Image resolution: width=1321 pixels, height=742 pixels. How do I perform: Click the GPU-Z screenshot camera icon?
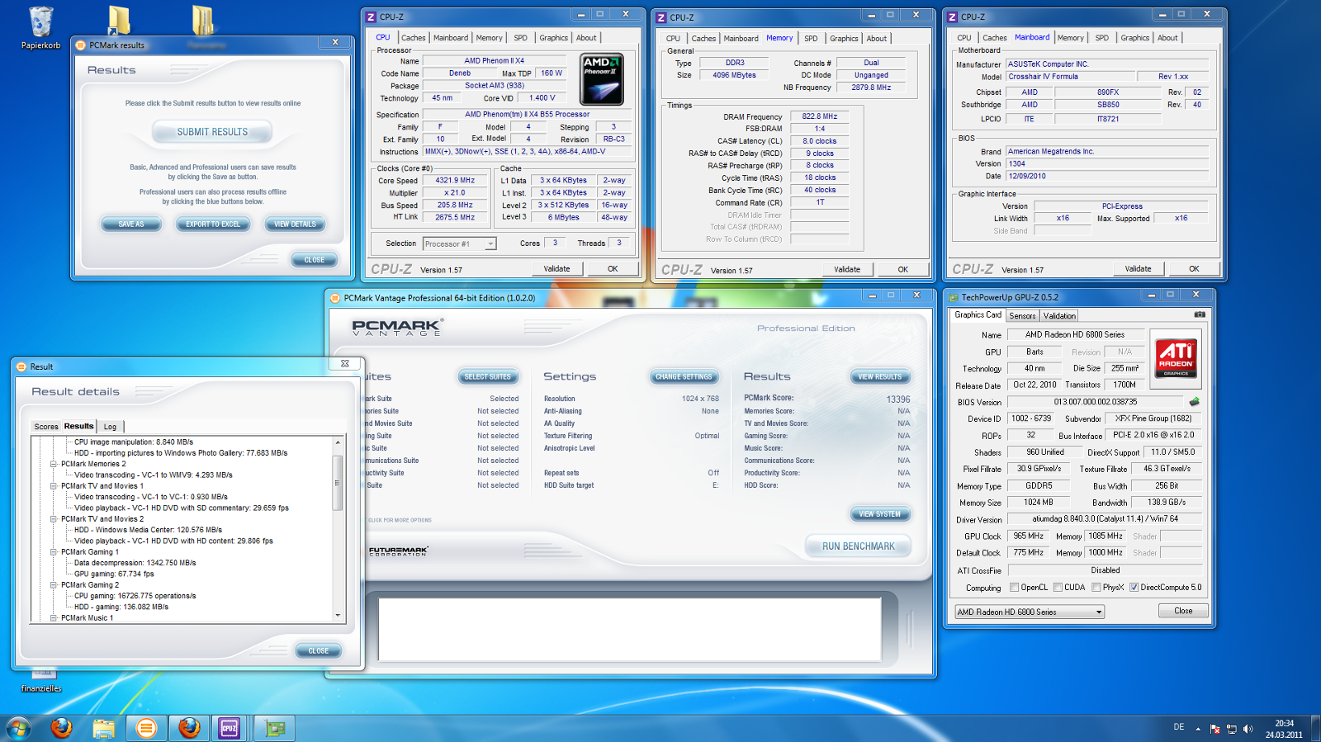tap(1200, 314)
